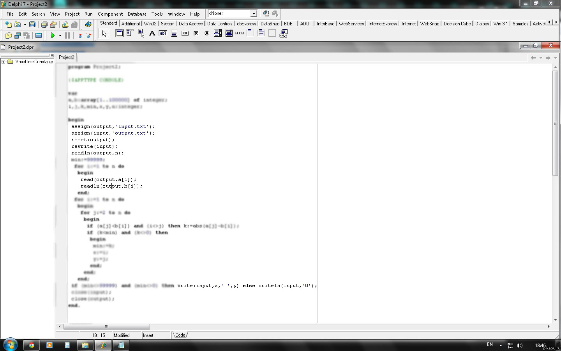Select the RadioButton component in palette

207,34
